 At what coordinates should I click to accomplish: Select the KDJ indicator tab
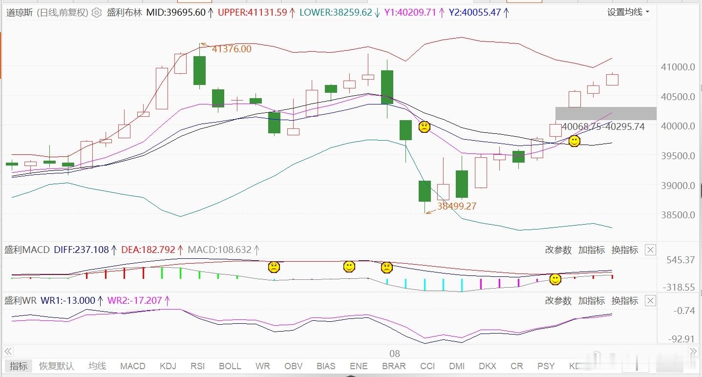click(168, 366)
